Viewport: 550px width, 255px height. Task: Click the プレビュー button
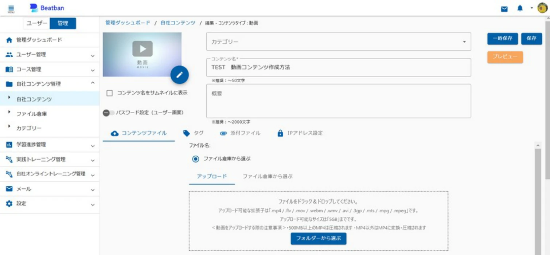point(505,57)
